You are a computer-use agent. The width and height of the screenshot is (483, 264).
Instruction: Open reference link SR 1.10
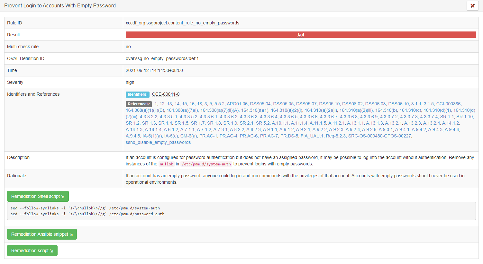pyautogui.click(x=465, y=117)
